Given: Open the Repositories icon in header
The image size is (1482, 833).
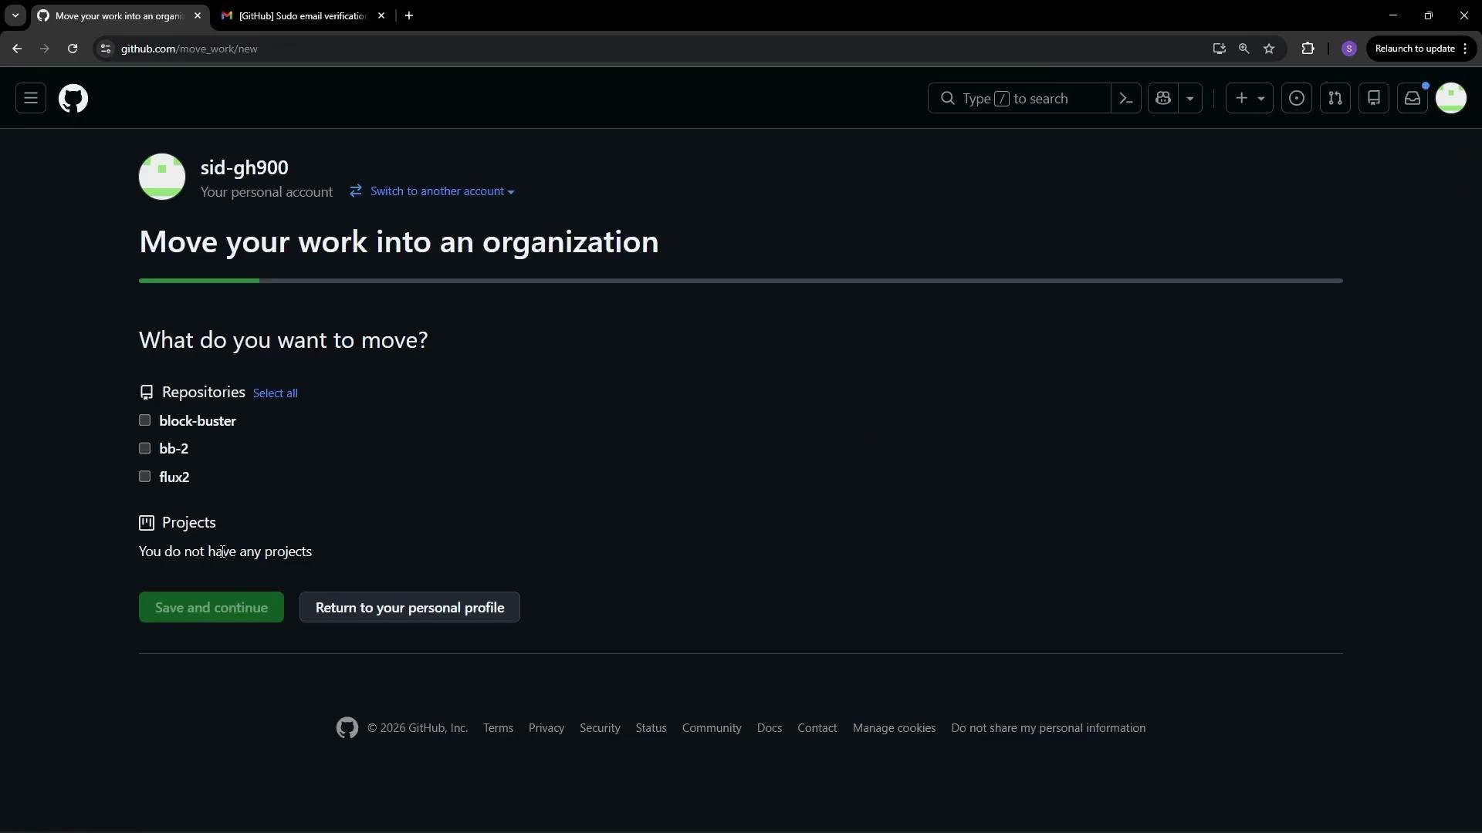Looking at the screenshot, I should point(1374,99).
